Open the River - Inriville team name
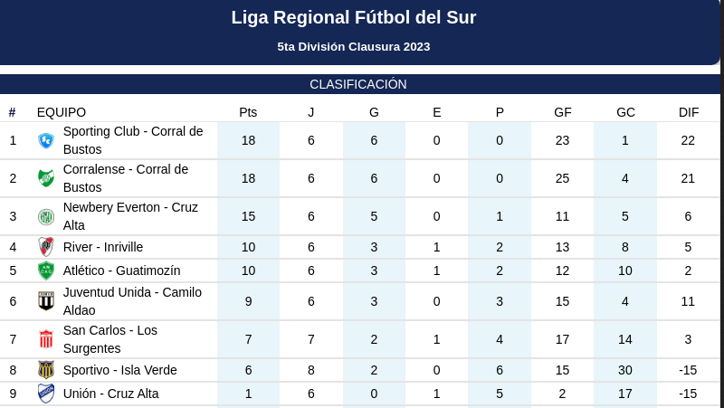The image size is (724, 408). [103, 247]
